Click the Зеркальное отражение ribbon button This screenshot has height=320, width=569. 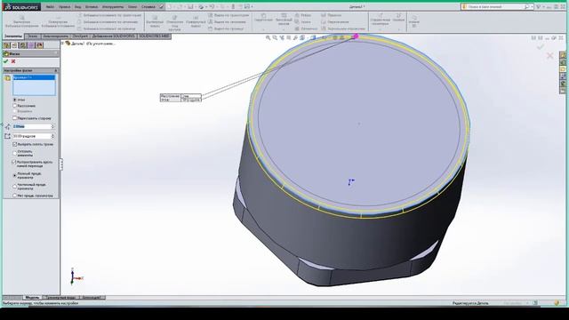(343, 28)
